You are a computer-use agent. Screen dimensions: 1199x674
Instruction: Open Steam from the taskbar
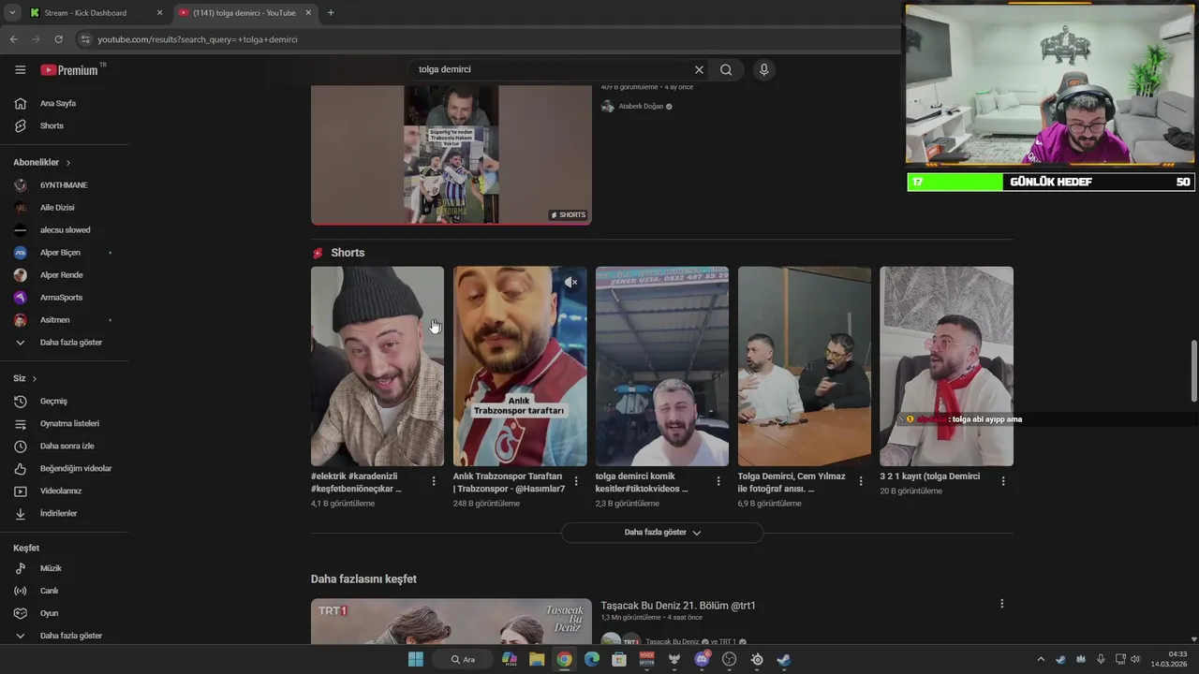point(784,659)
